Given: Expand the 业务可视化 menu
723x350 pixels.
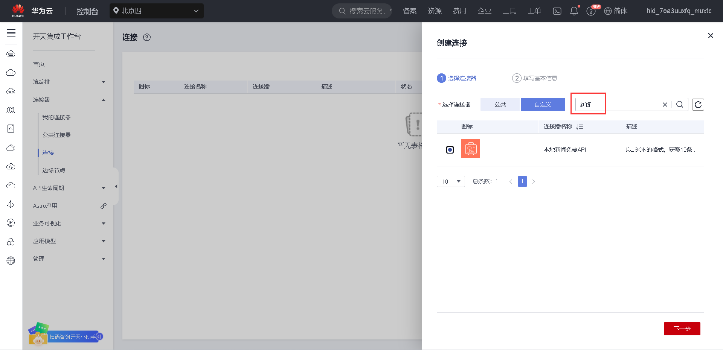Looking at the screenshot, I should (104, 224).
